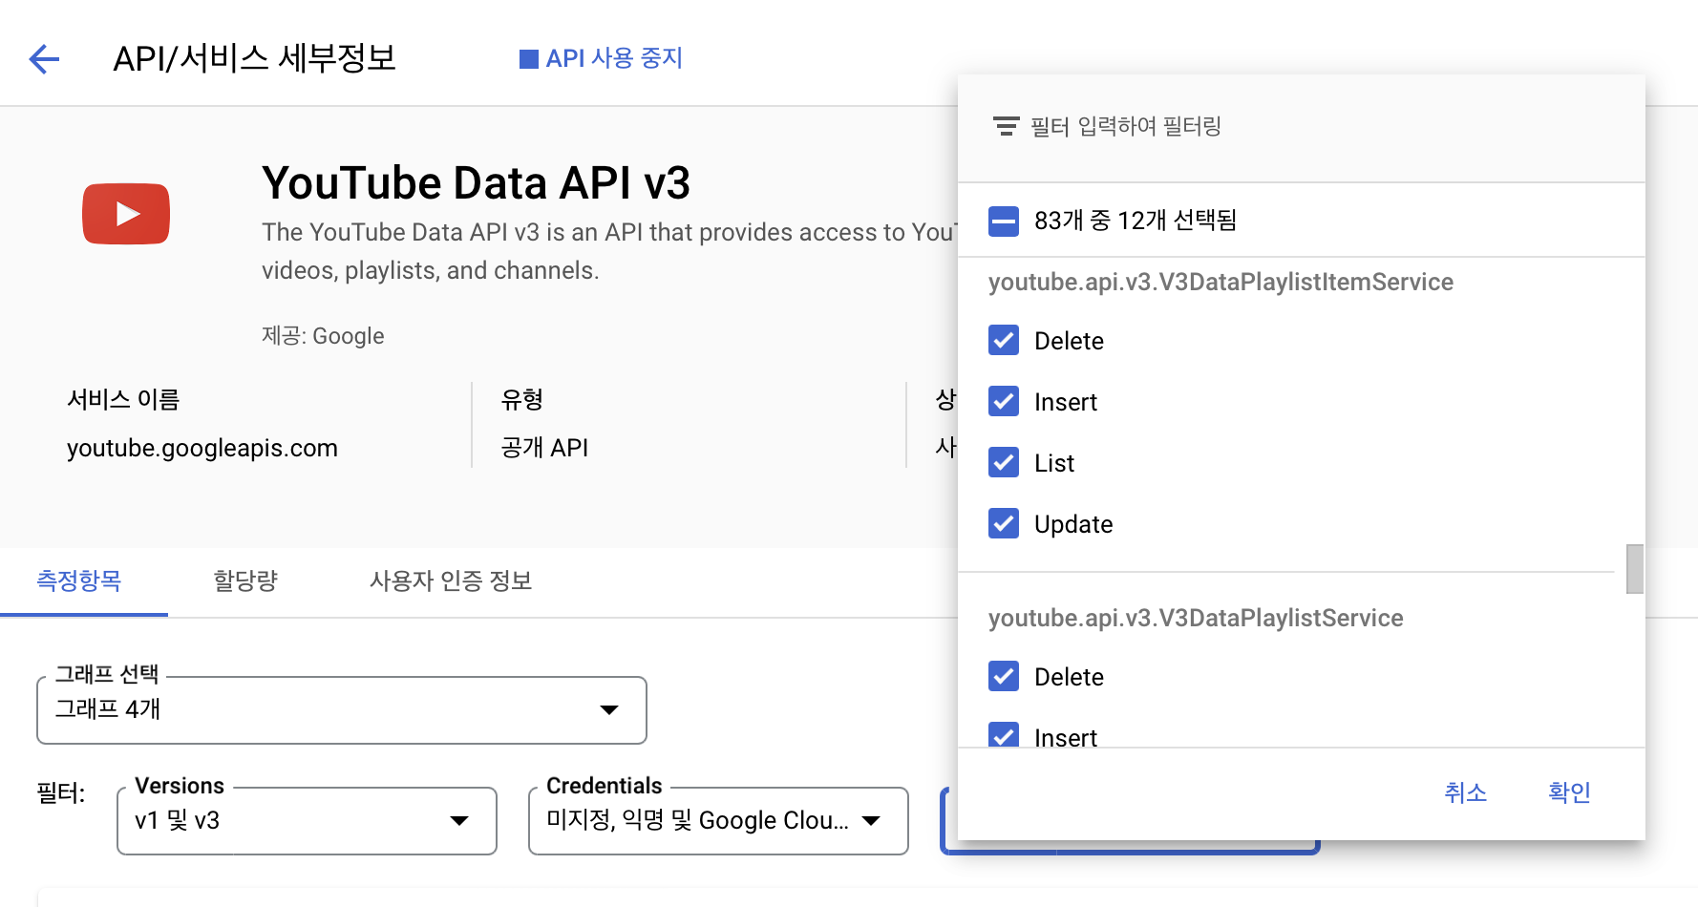Click the stop square icon beside API 사용 중지
The image size is (1698, 907).
pyautogui.click(x=529, y=59)
